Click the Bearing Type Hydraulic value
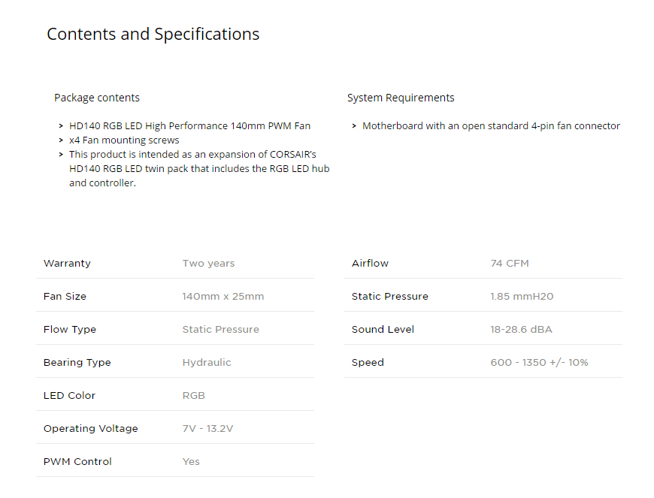The image size is (654, 498). pos(207,363)
